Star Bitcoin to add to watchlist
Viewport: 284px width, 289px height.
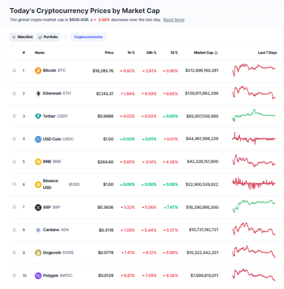coord(14,70)
